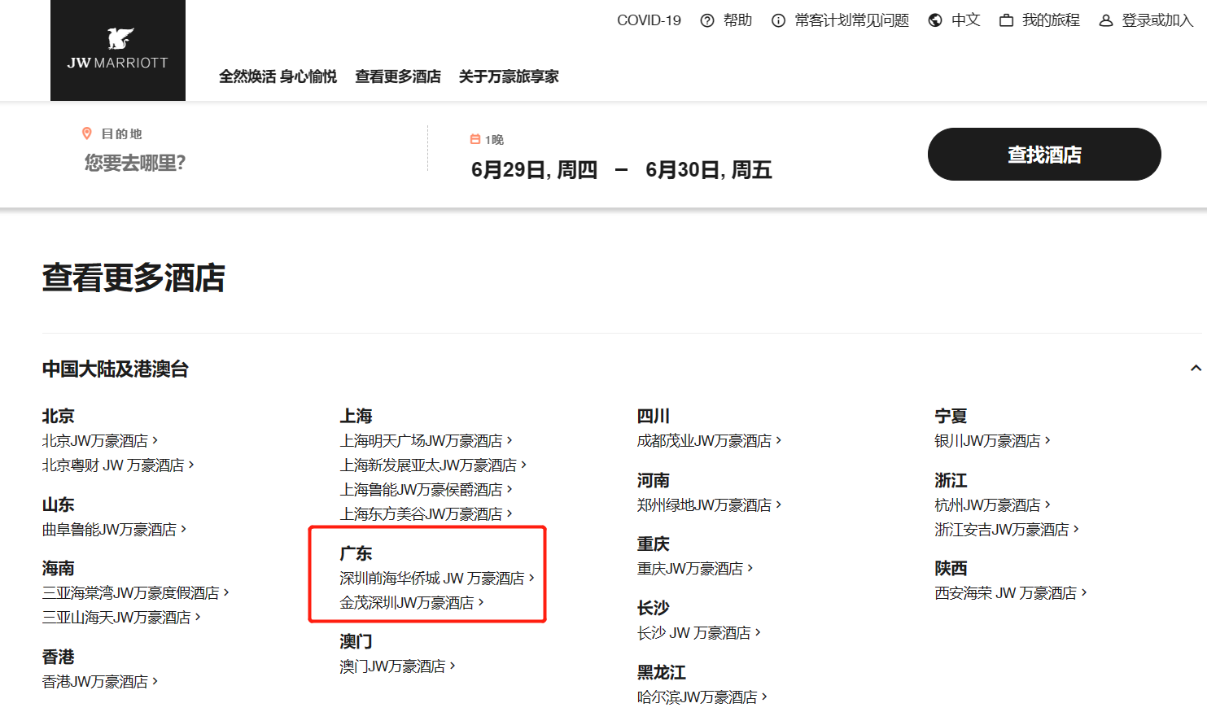Select the 全然焕活 身心愉悦 menu item
This screenshot has height=712, width=1207.
pos(278,76)
